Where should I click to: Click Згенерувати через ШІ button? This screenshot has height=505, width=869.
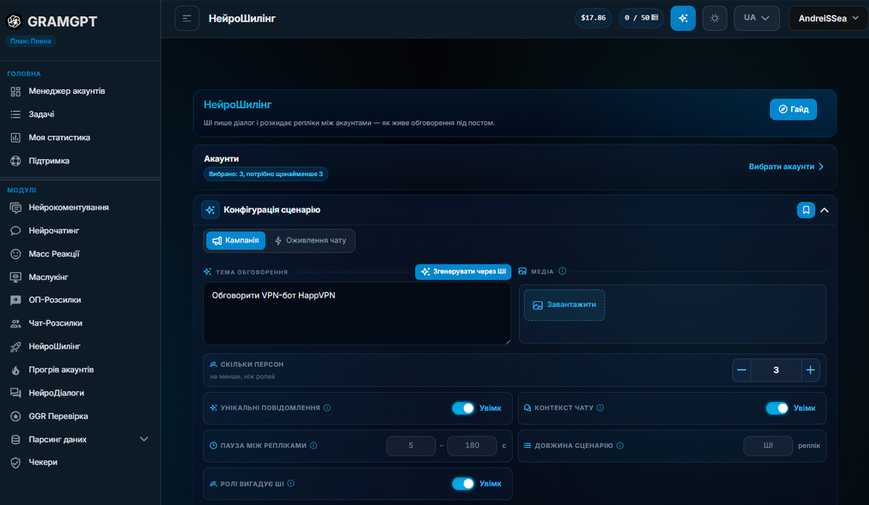click(463, 271)
